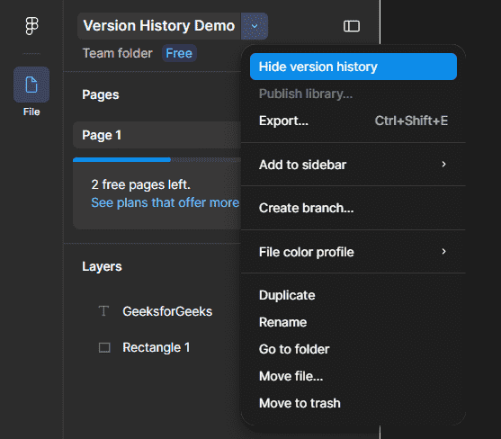Select Page 1 in Pages list
Viewport: 501px width, 439px height.
[157, 135]
